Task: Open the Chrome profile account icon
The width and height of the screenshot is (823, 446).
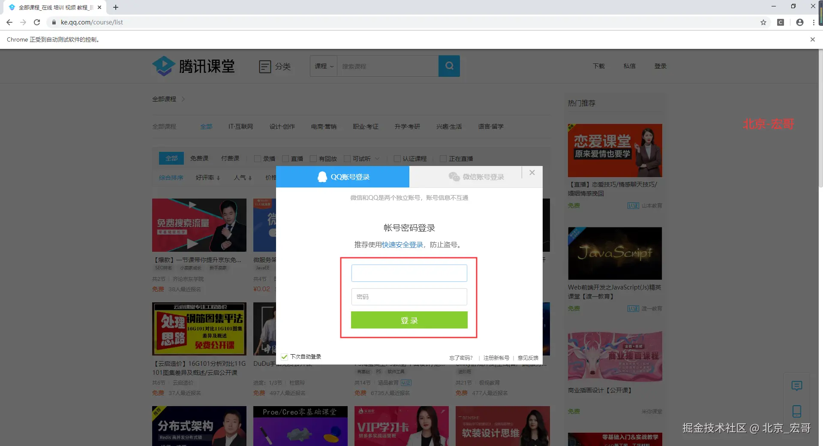Action: click(799, 22)
